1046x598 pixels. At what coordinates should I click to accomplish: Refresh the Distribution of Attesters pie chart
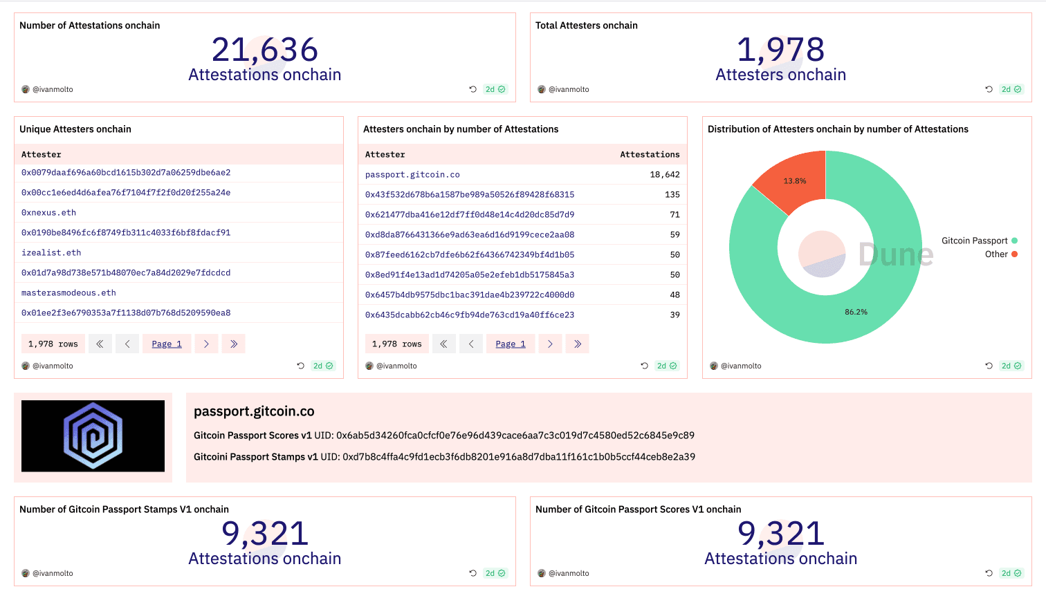point(989,366)
